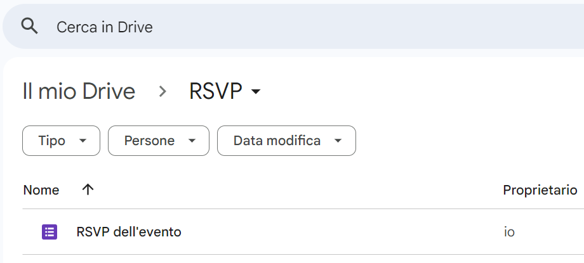This screenshot has height=263, width=584.
Task: Expand the Tipo filter arrow
Action: pos(83,141)
